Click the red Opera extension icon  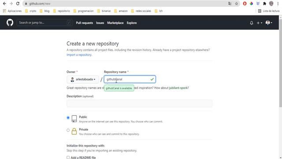pos(245,4)
